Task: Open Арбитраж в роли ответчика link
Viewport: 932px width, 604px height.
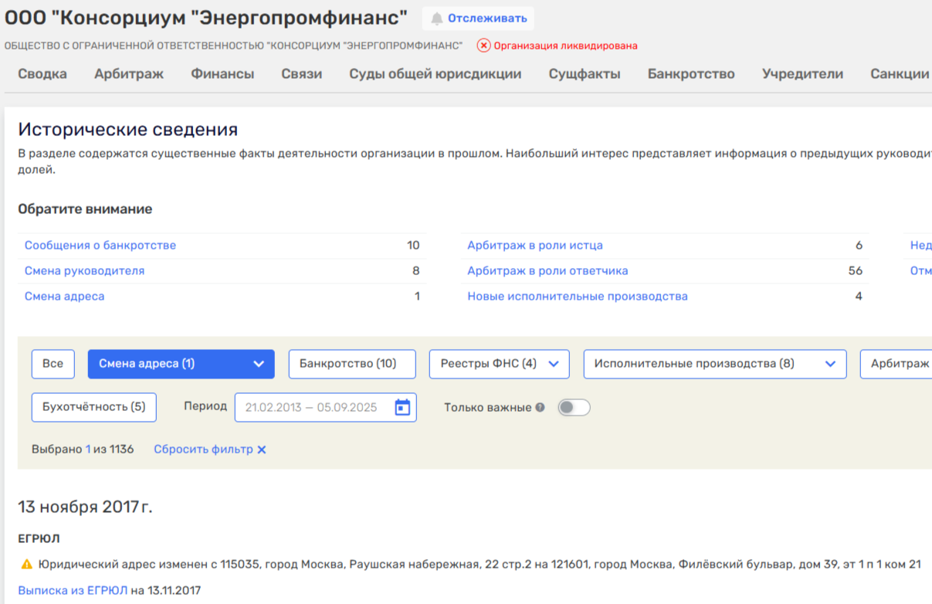Action: [547, 271]
